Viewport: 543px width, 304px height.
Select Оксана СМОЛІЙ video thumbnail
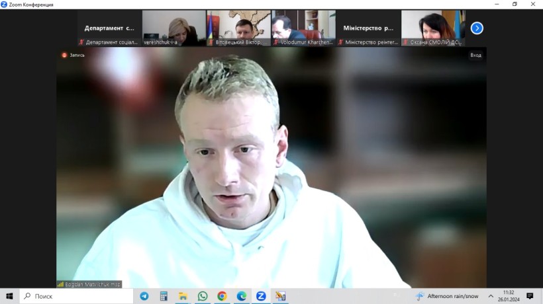(x=433, y=28)
